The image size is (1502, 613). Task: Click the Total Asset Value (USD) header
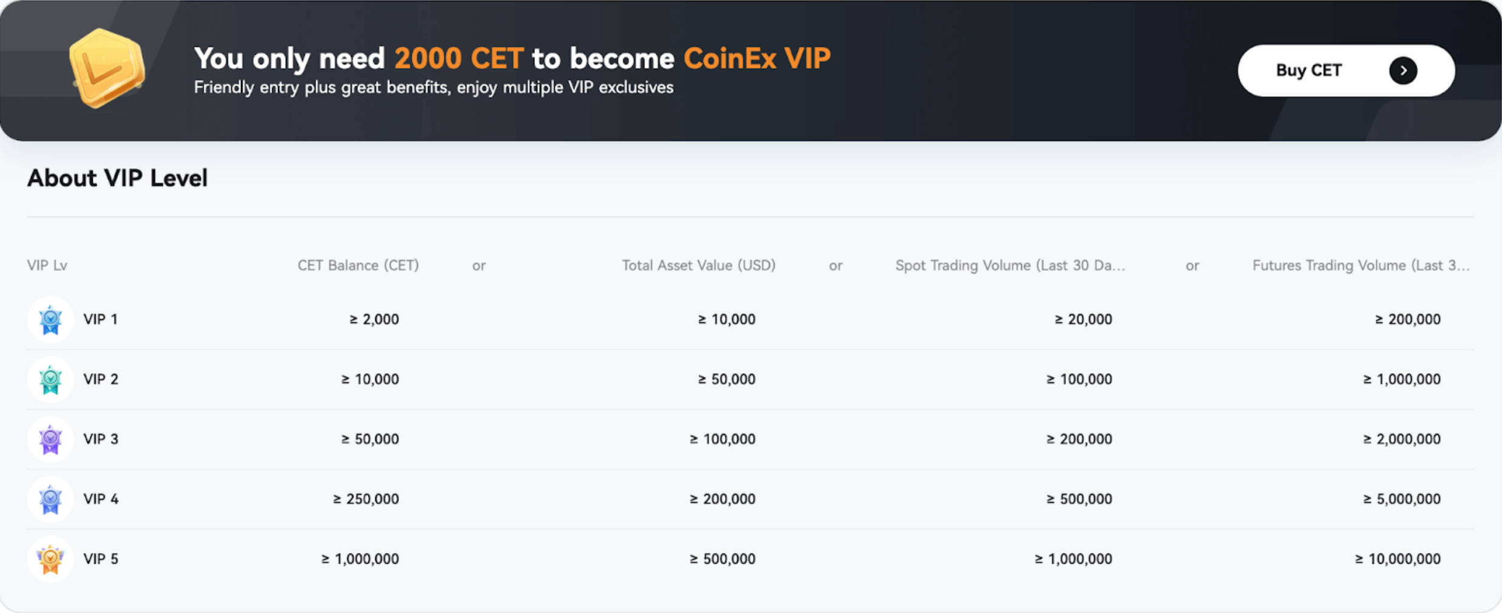(698, 265)
